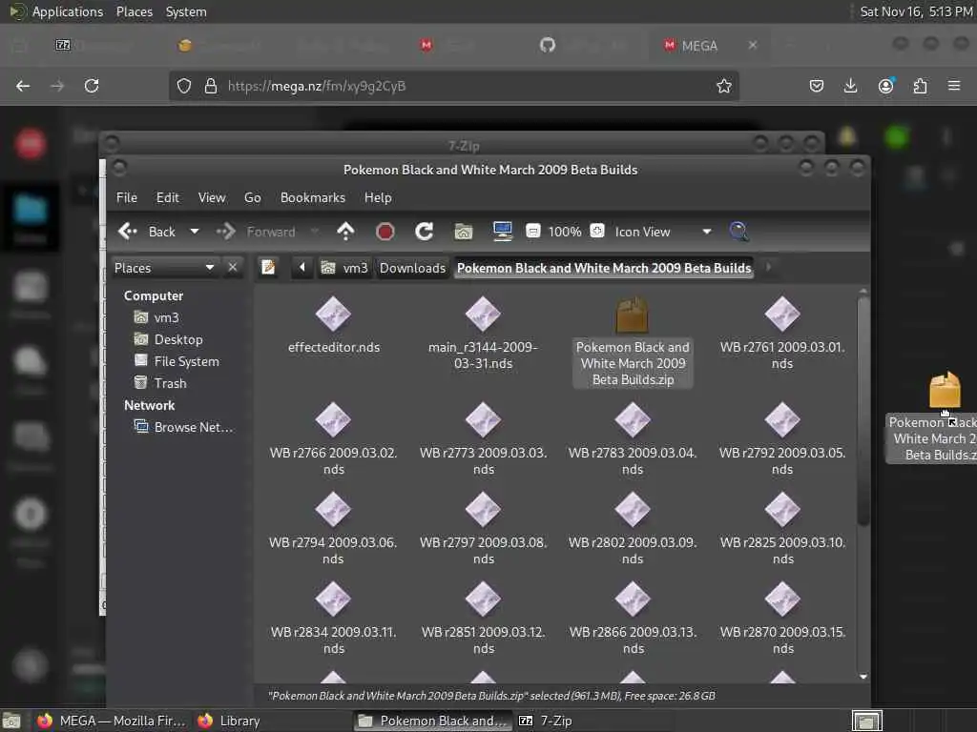
Task: Open Firefox extensions puzzle icon
Action: coord(920,86)
